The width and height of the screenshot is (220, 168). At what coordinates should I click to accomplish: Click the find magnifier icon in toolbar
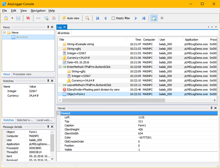click(x=87, y=18)
